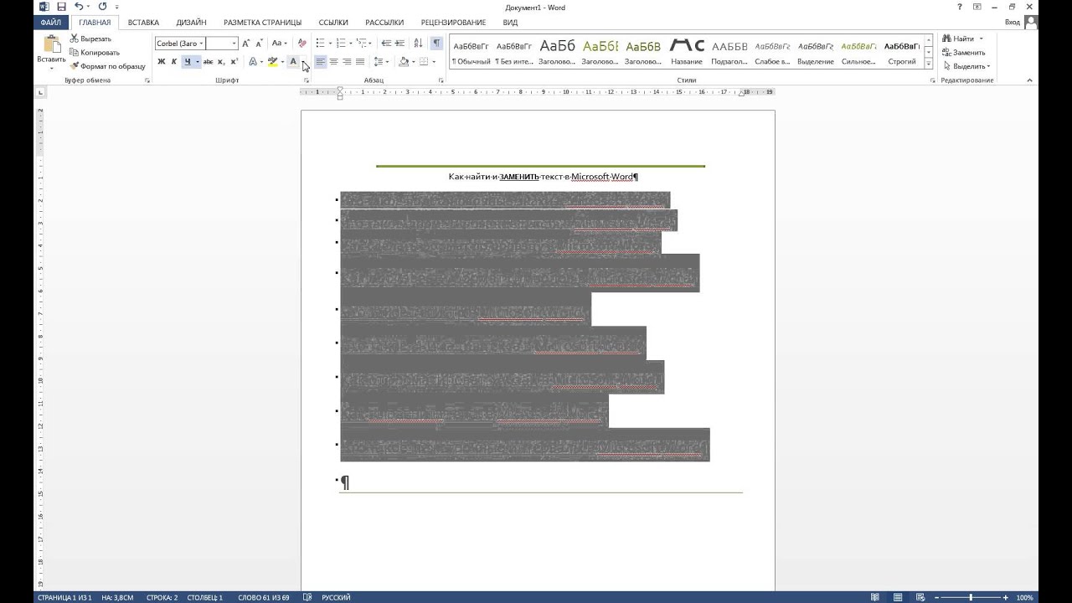Toggle show paragraph marks (¶)
Screen dimensions: 1072x603
[436, 43]
